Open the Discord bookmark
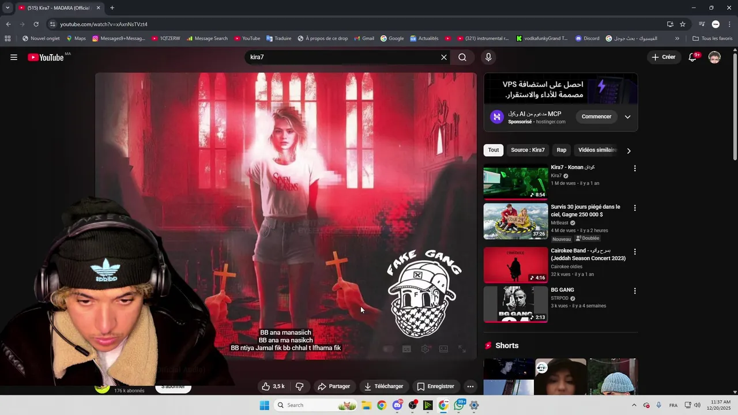 pyautogui.click(x=588, y=39)
